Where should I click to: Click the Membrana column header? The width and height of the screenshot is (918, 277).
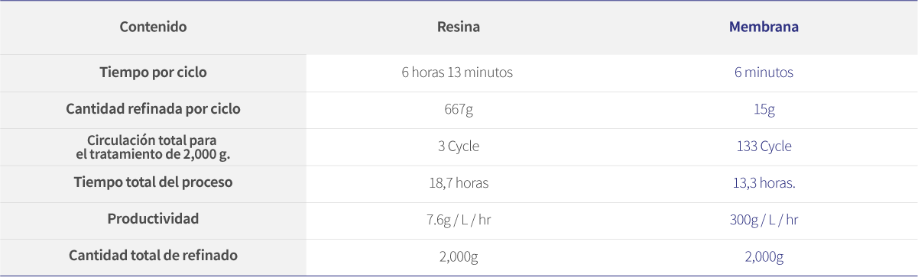(764, 27)
